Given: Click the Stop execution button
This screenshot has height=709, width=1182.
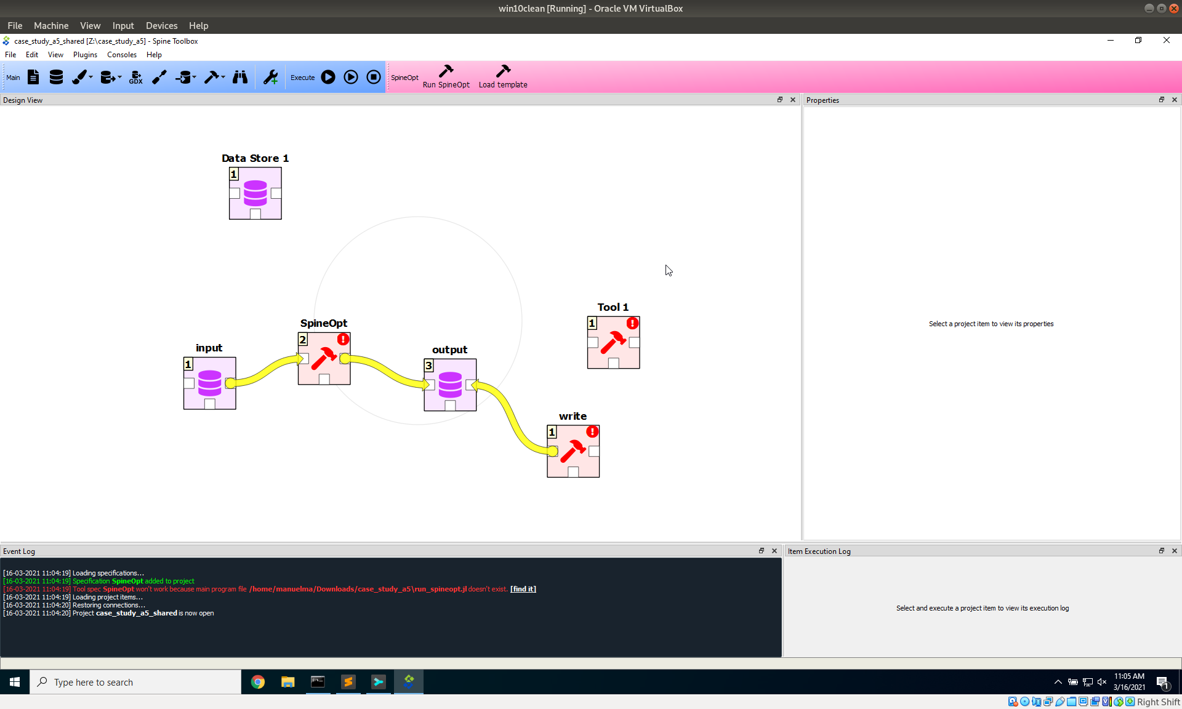Looking at the screenshot, I should (373, 77).
